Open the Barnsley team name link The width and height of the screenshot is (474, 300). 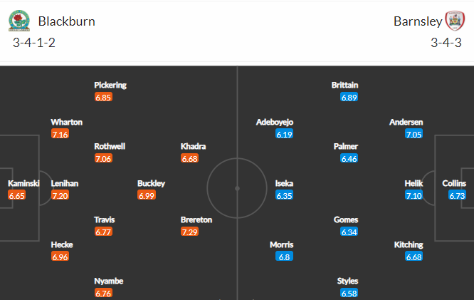[418, 21]
